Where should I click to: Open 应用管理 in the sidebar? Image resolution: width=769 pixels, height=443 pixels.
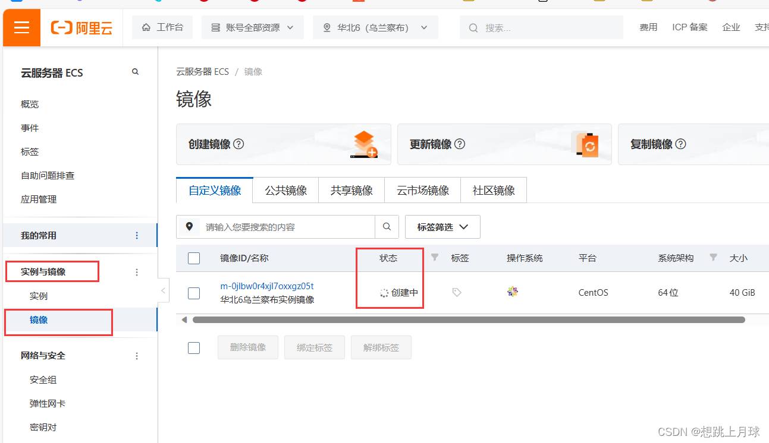point(39,199)
